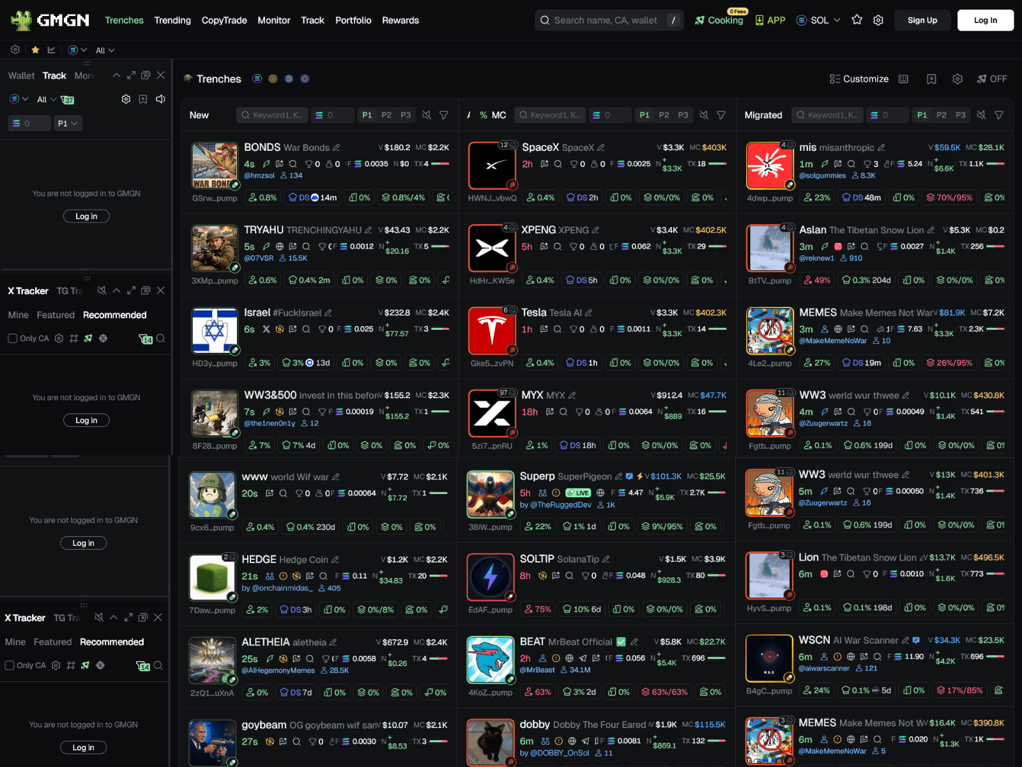Focus the Keyword field in Migrated column
The image size is (1022, 767).
(x=828, y=115)
